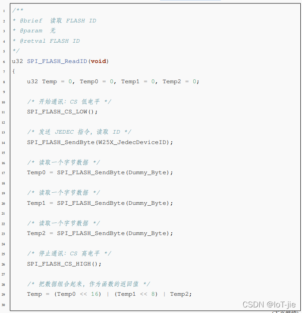This screenshot has width=302, height=313.
Task: Click the W25X_JedecDeviceID argument
Action: click(x=132, y=142)
